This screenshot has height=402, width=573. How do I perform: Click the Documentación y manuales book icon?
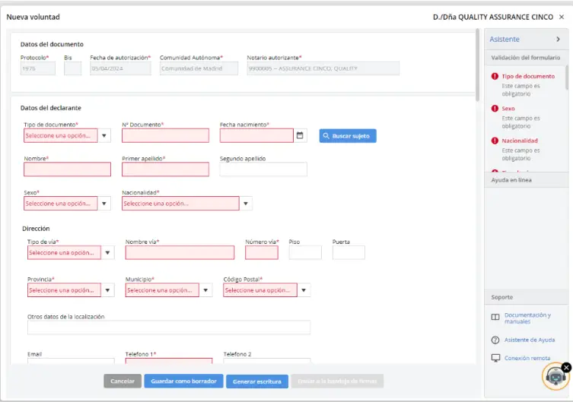(495, 318)
